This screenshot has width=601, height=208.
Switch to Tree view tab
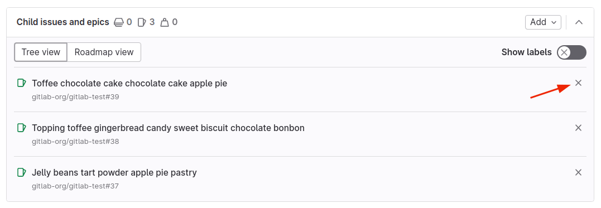pyautogui.click(x=41, y=52)
